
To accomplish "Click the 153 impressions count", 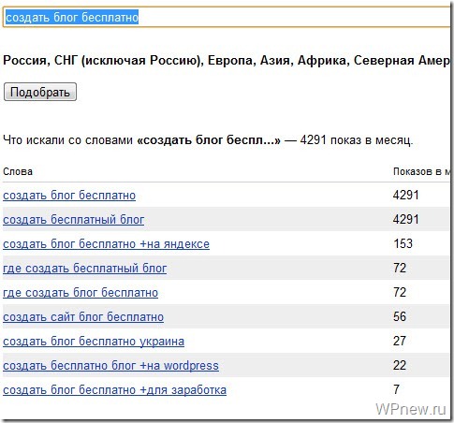I will [x=403, y=243].
